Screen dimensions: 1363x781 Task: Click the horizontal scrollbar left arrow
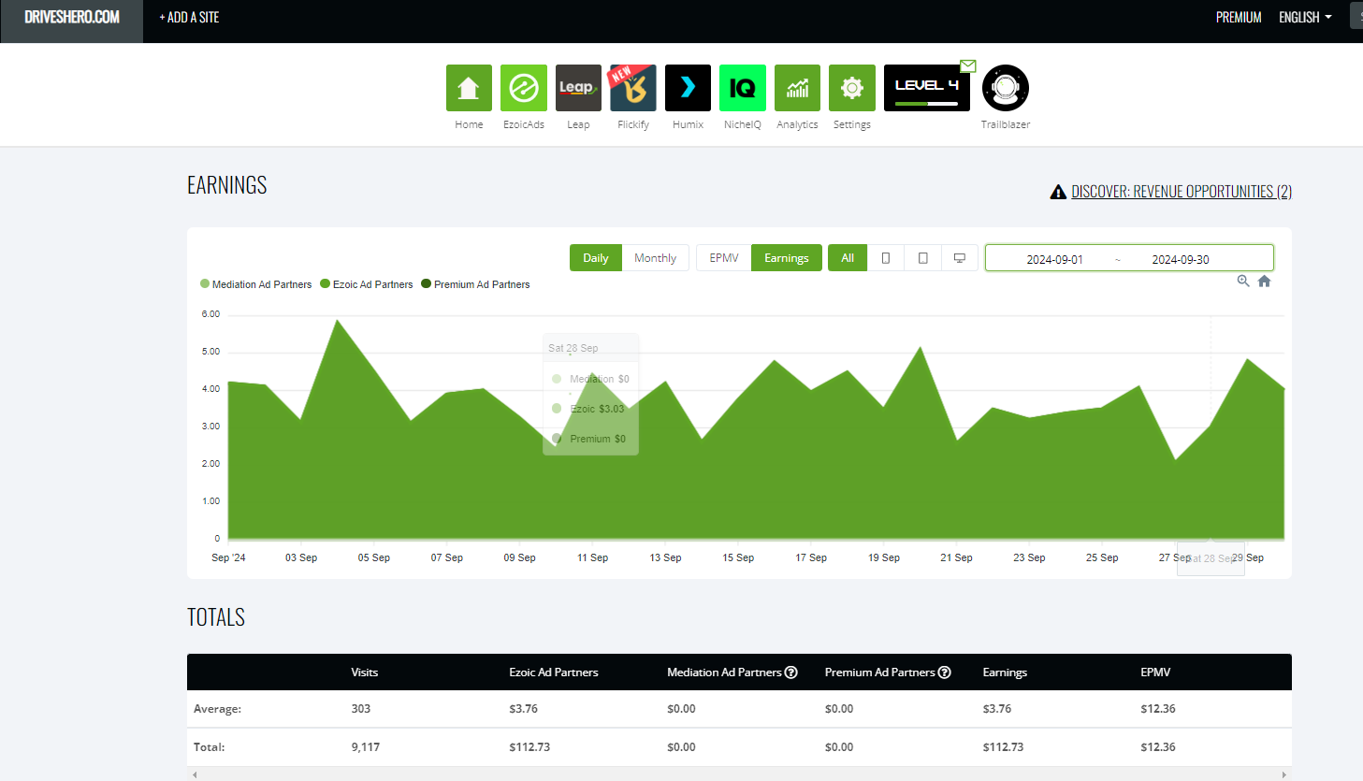click(195, 774)
